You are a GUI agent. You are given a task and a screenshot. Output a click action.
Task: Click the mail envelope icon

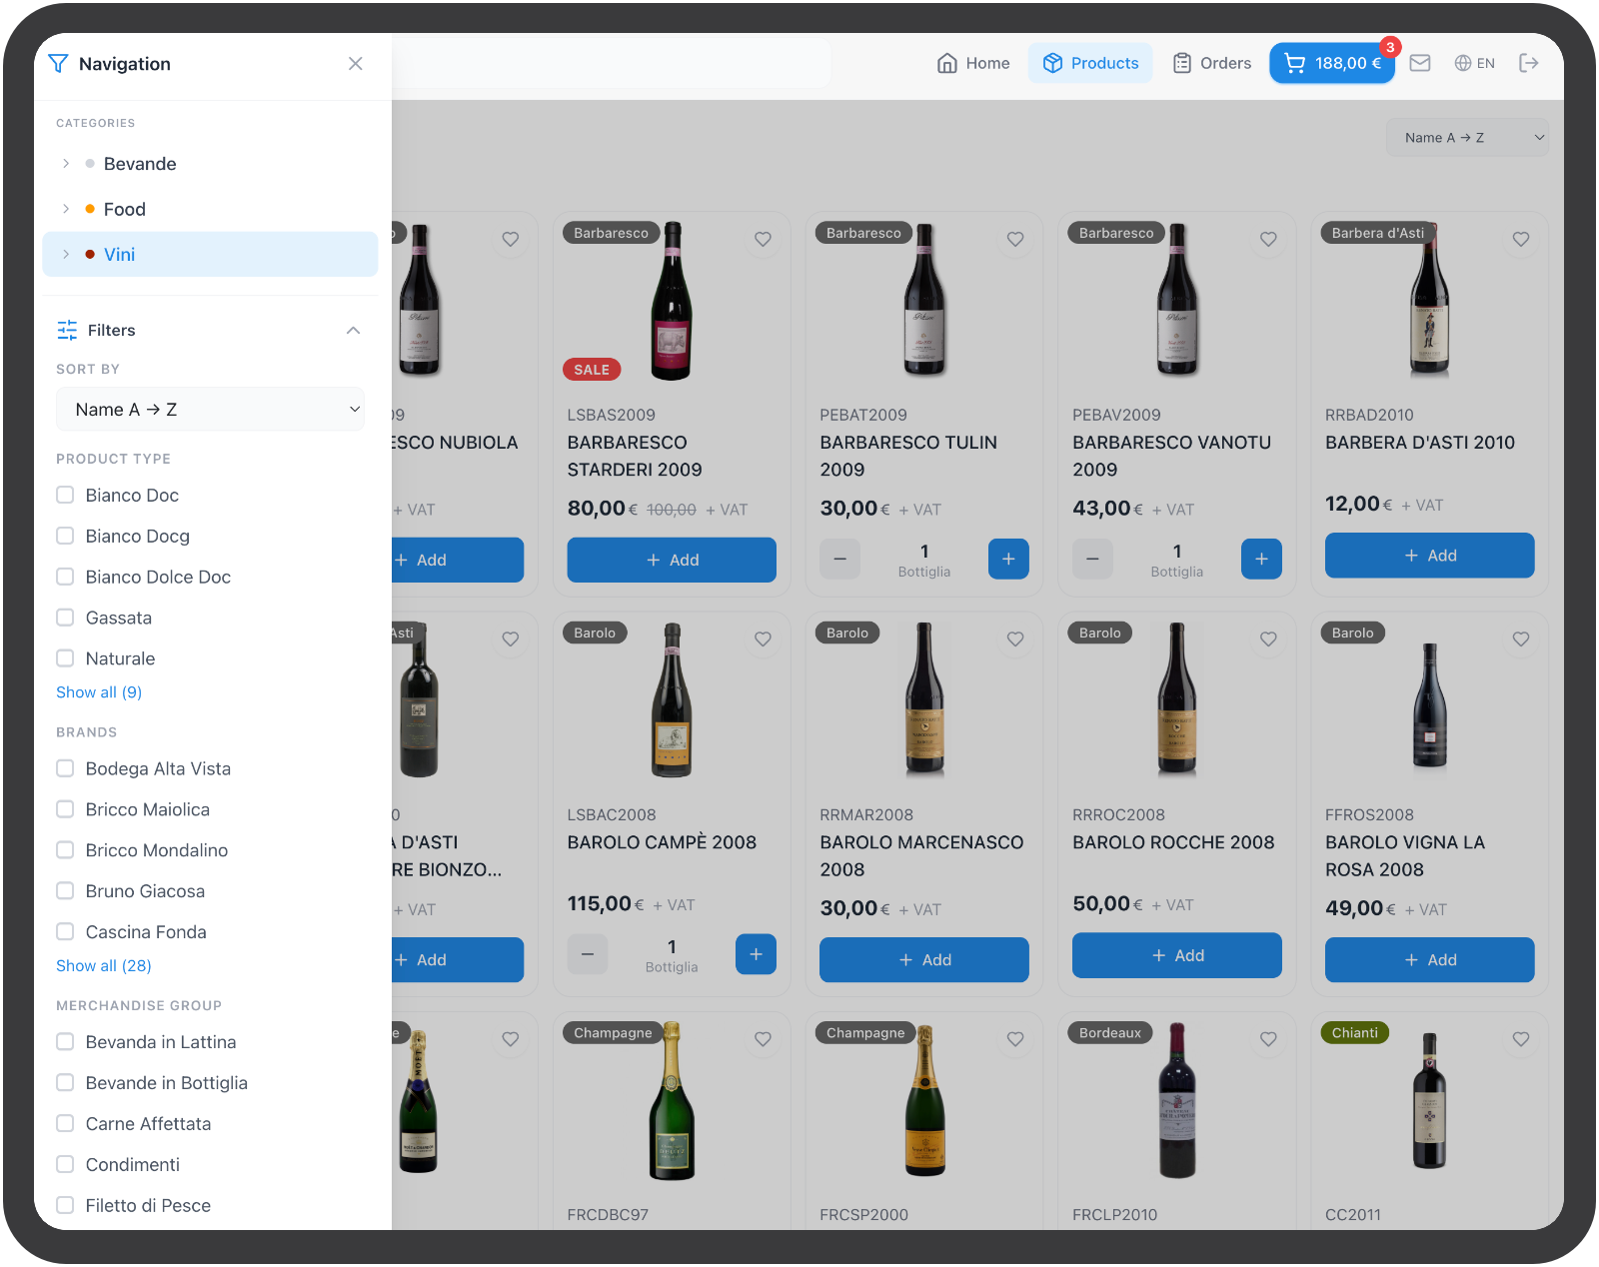pos(1419,63)
